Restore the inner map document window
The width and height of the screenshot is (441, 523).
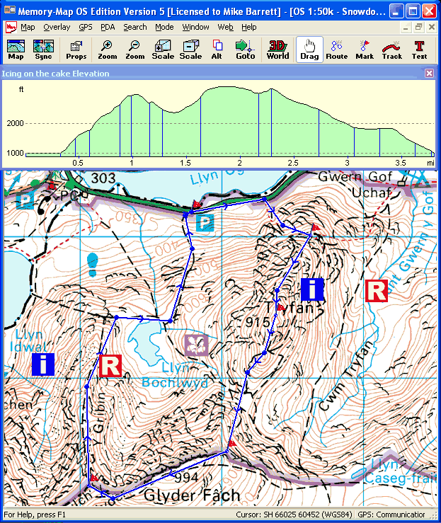coord(418,28)
